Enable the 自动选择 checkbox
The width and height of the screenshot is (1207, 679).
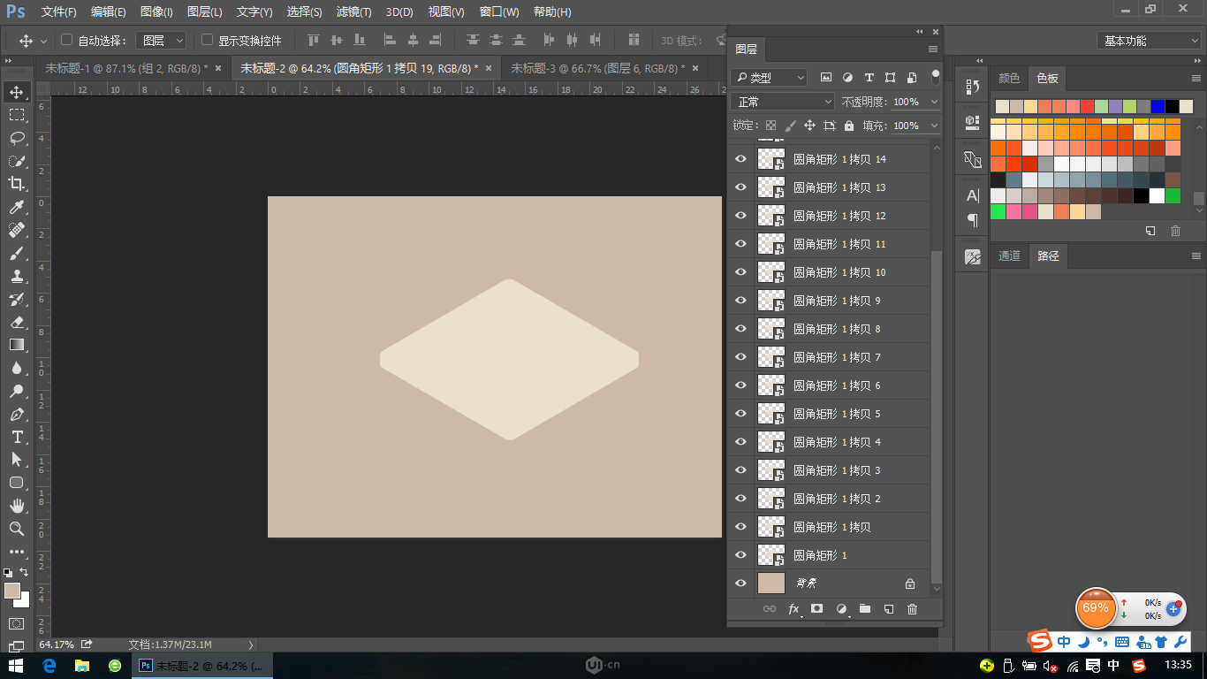click(67, 40)
